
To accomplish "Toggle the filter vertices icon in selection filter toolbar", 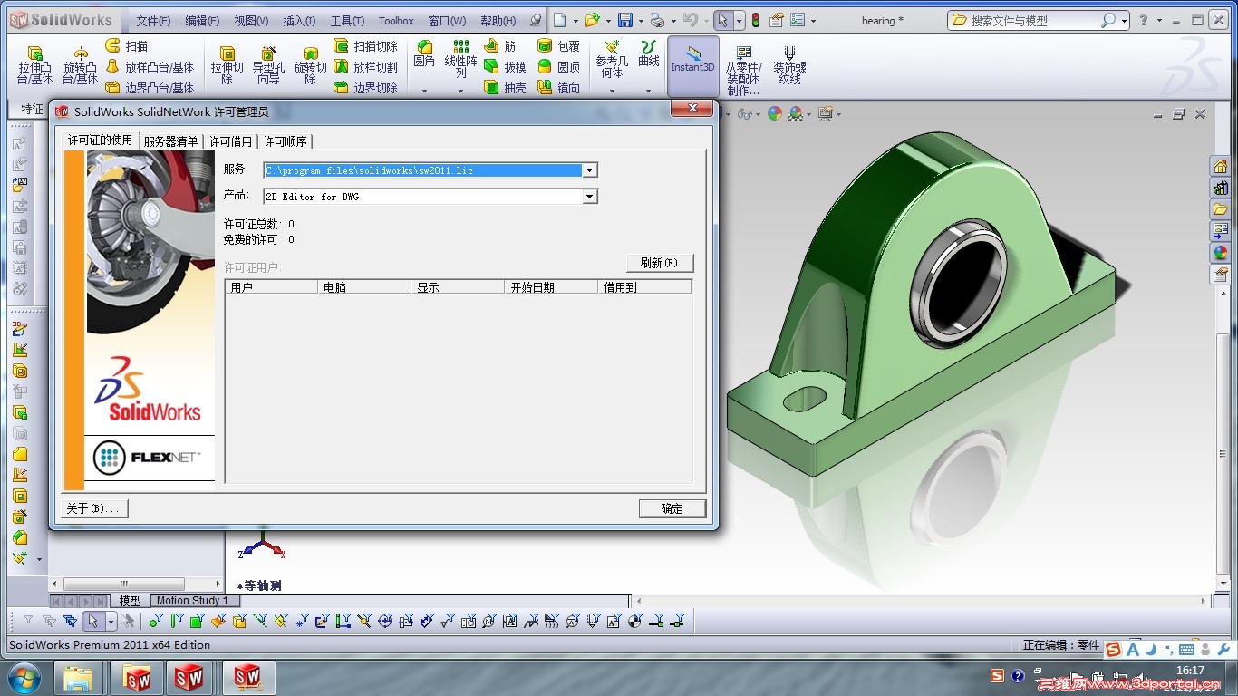I will click(x=156, y=621).
